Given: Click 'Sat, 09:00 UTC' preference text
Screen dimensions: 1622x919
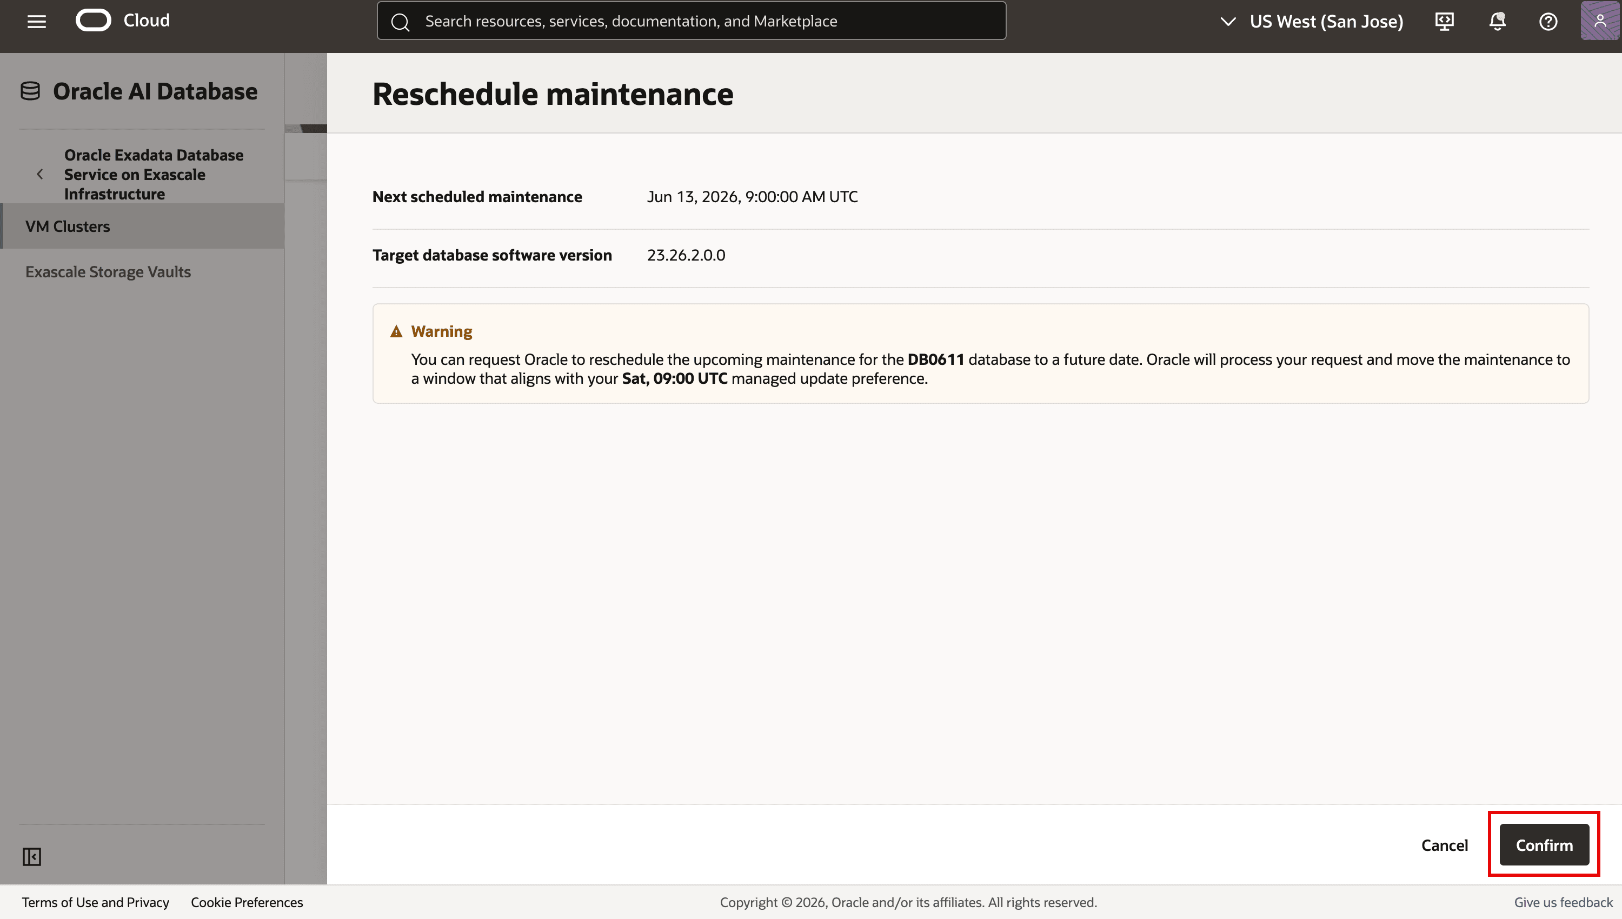Looking at the screenshot, I should point(675,378).
